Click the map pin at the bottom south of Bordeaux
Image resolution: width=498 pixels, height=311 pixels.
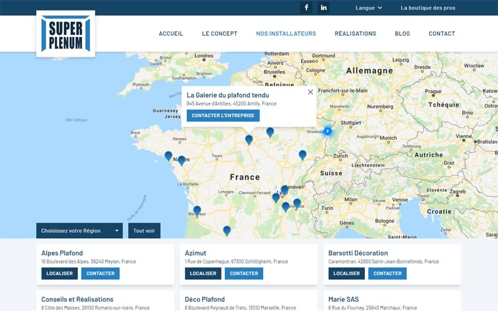coord(227,231)
